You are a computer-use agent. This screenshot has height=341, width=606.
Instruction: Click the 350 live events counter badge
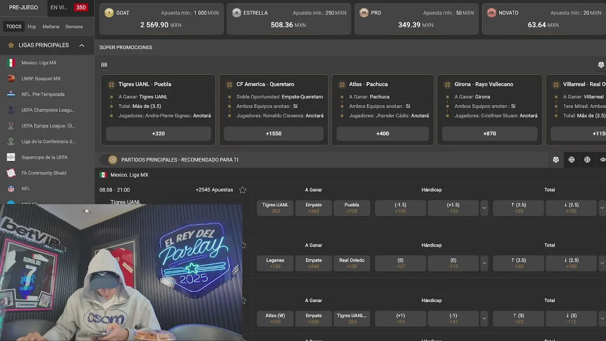click(x=81, y=8)
